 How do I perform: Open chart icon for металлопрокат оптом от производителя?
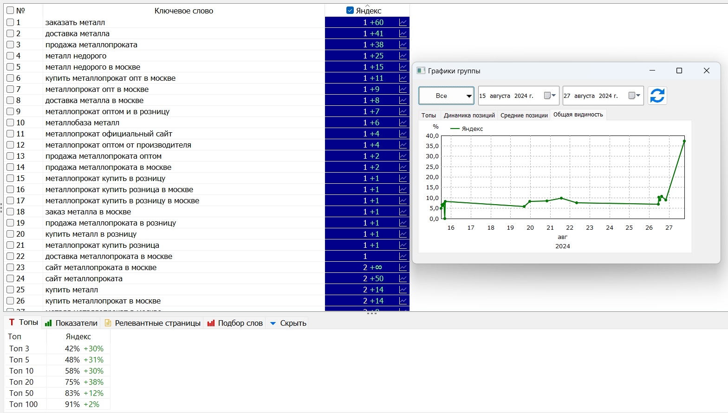pos(403,145)
